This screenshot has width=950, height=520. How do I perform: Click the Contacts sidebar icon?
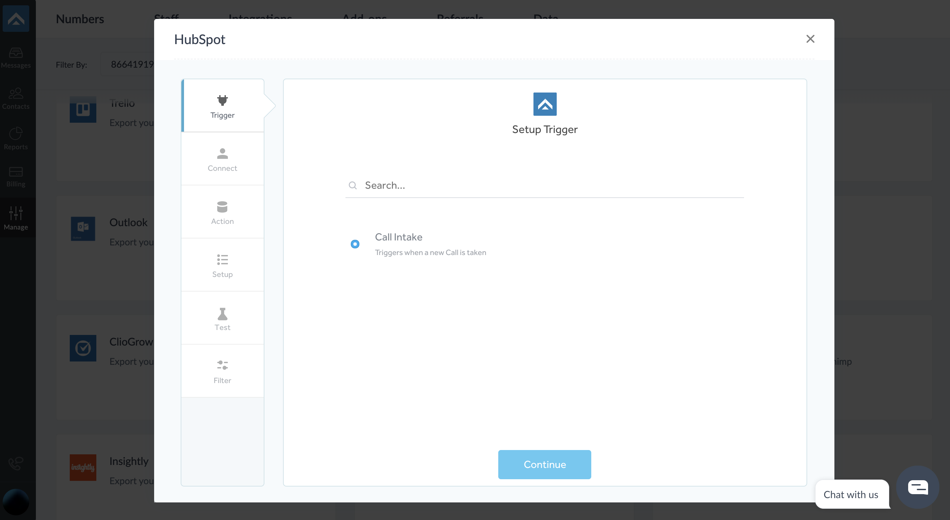pyautogui.click(x=16, y=97)
